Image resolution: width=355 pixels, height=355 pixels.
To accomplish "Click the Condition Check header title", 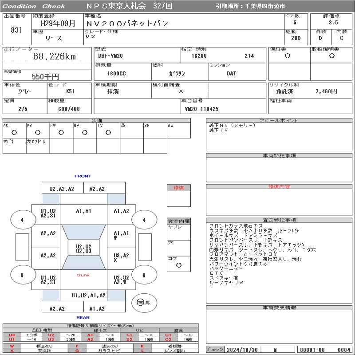I will coord(33,6).
